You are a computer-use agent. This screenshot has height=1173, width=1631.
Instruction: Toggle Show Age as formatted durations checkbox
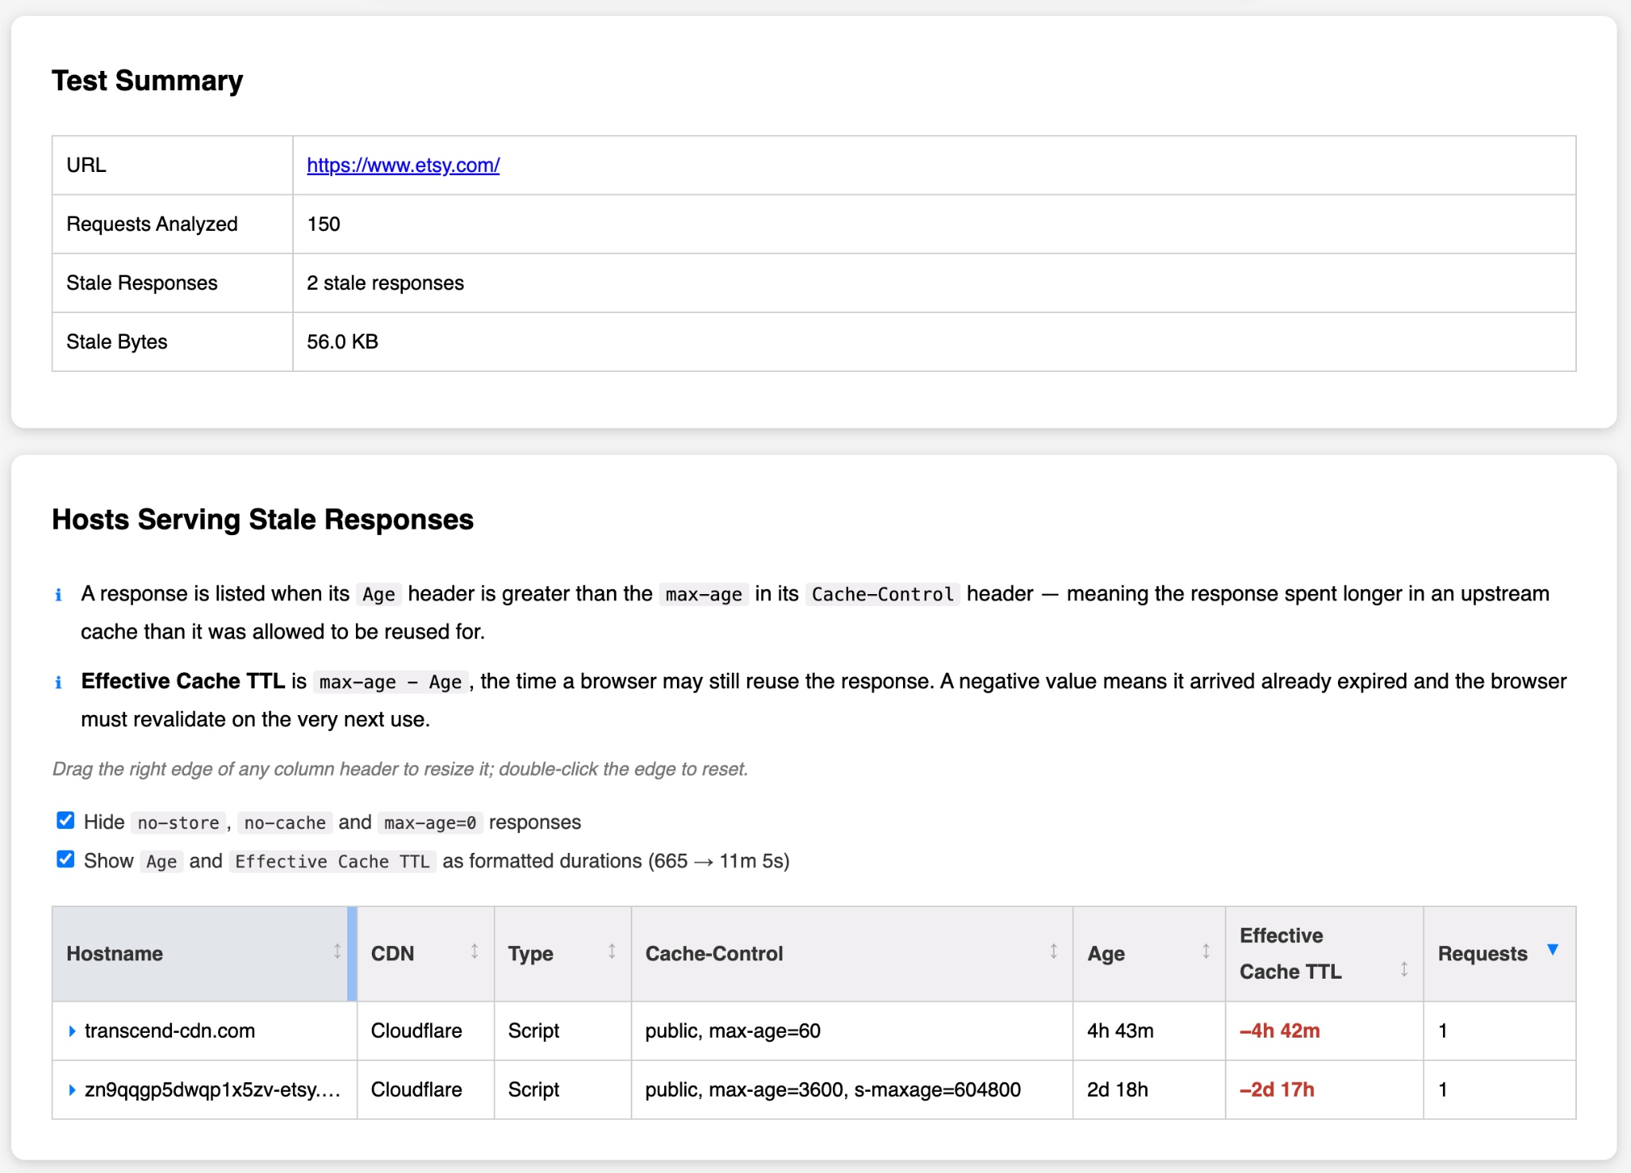coord(65,859)
